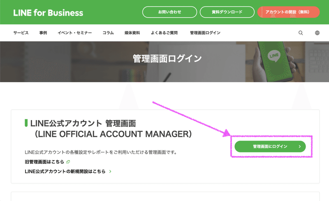Select 管理画面ログイン in navigation bar
329x201 pixels.
tap(205, 33)
